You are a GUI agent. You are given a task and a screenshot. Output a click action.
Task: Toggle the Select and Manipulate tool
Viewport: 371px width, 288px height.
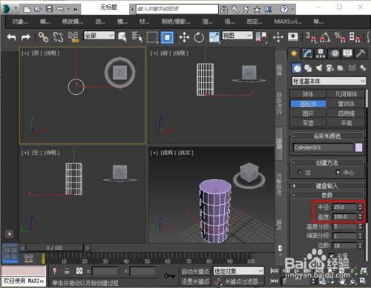[x=278, y=38]
